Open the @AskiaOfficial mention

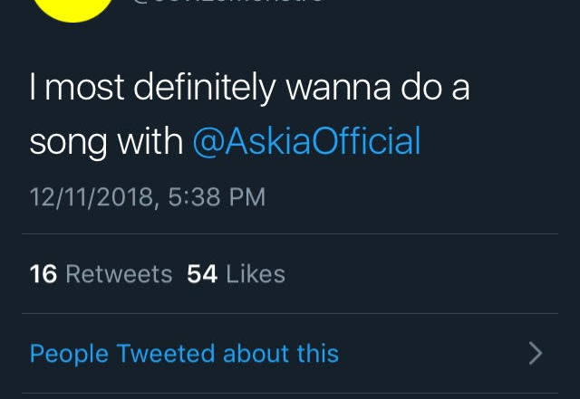click(x=306, y=142)
